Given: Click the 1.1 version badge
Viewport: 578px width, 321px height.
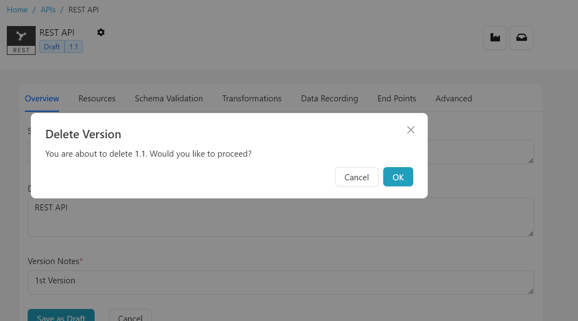Looking at the screenshot, I should pyautogui.click(x=74, y=47).
